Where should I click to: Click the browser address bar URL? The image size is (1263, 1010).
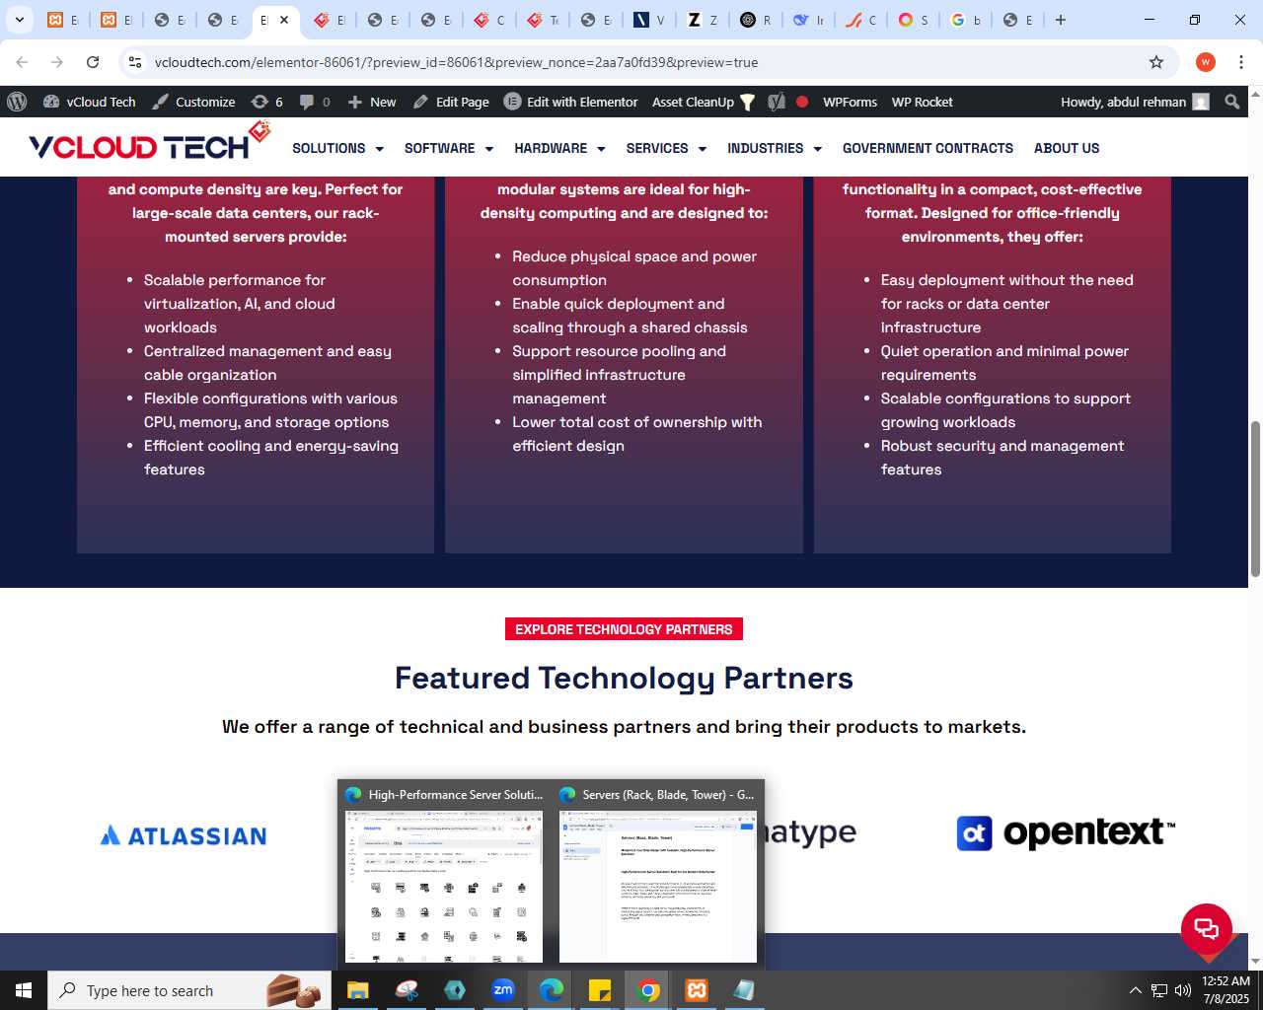tap(456, 62)
